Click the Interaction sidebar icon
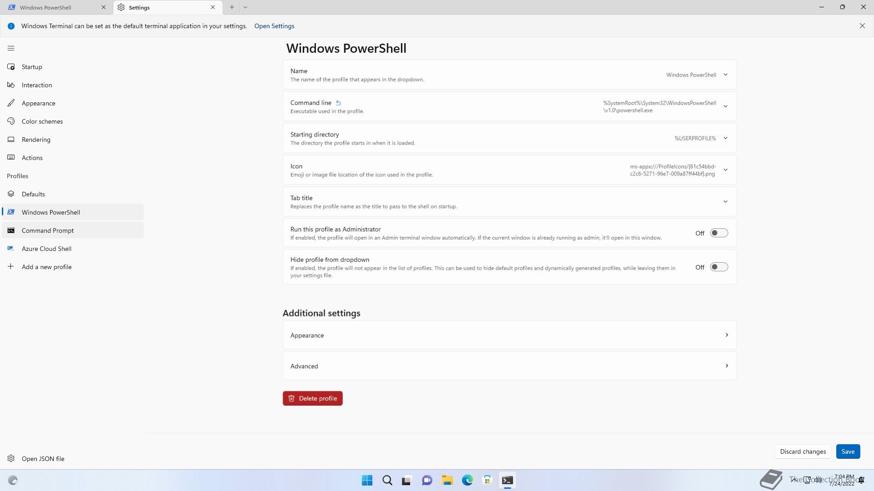Screen dimensions: 874x491 click(11, 85)
